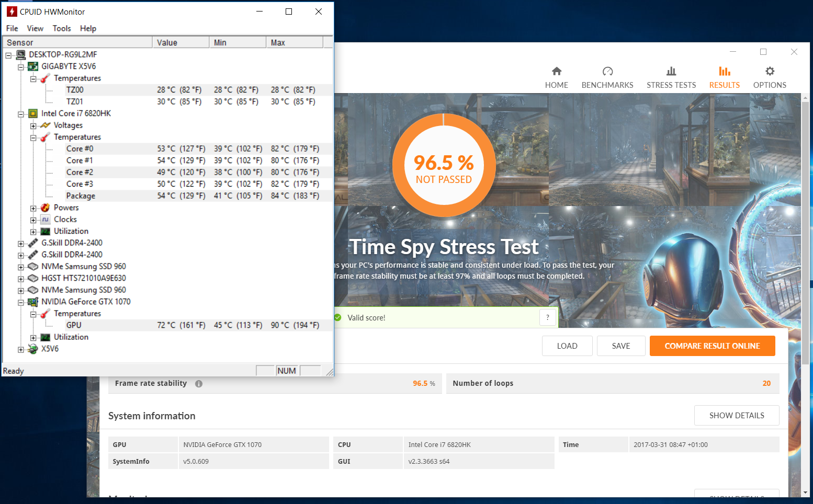Click the Stress Tests bar chart icon
Viewport: 813px width, 504px height.
coord(671,71)
